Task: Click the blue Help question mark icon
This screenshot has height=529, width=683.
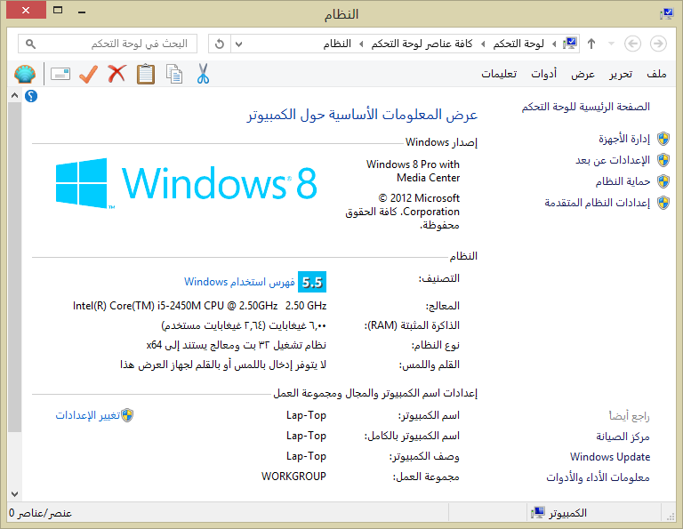Action: click(31, 96)
